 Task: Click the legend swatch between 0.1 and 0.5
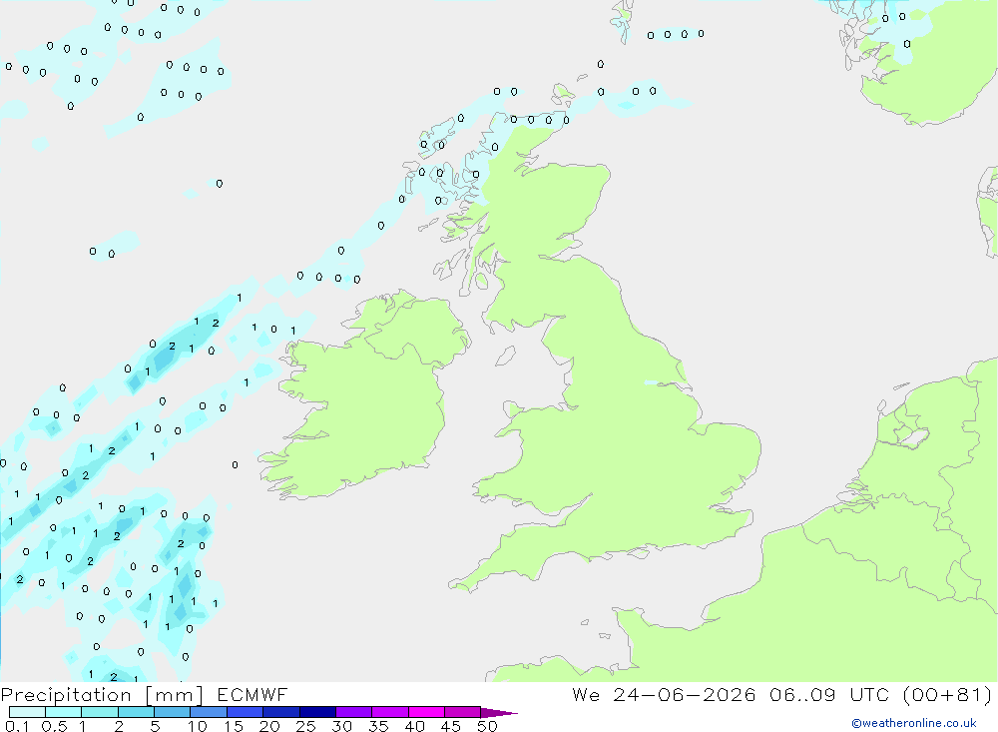coord(27,712)
